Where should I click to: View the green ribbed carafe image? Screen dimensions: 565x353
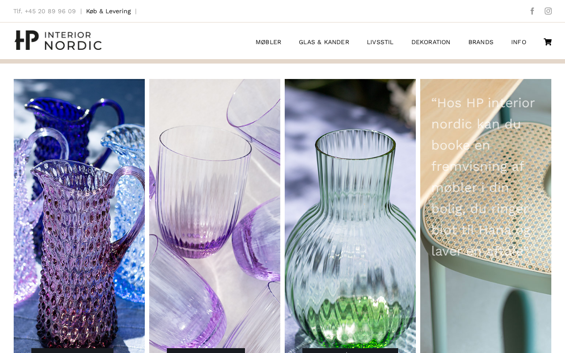tap(350, 213)
